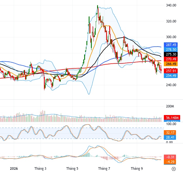
Task: Select the 287.45 blue price label
Action: (x=171, y=45)
